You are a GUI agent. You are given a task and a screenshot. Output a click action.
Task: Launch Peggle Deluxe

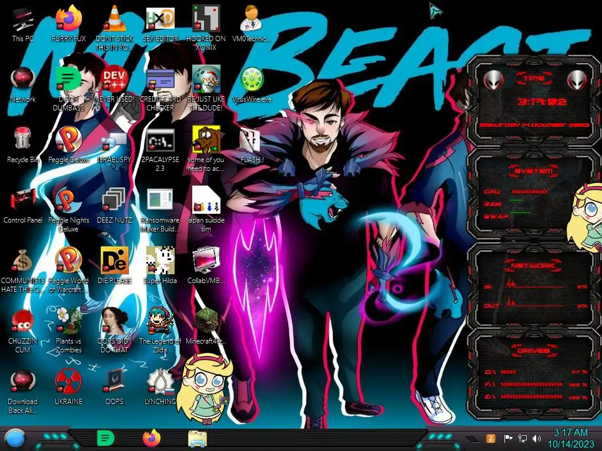tap(68, 145)
